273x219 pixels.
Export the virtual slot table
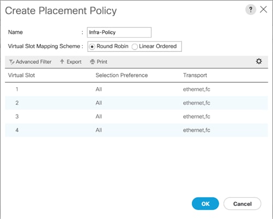(x=71, y=62)
